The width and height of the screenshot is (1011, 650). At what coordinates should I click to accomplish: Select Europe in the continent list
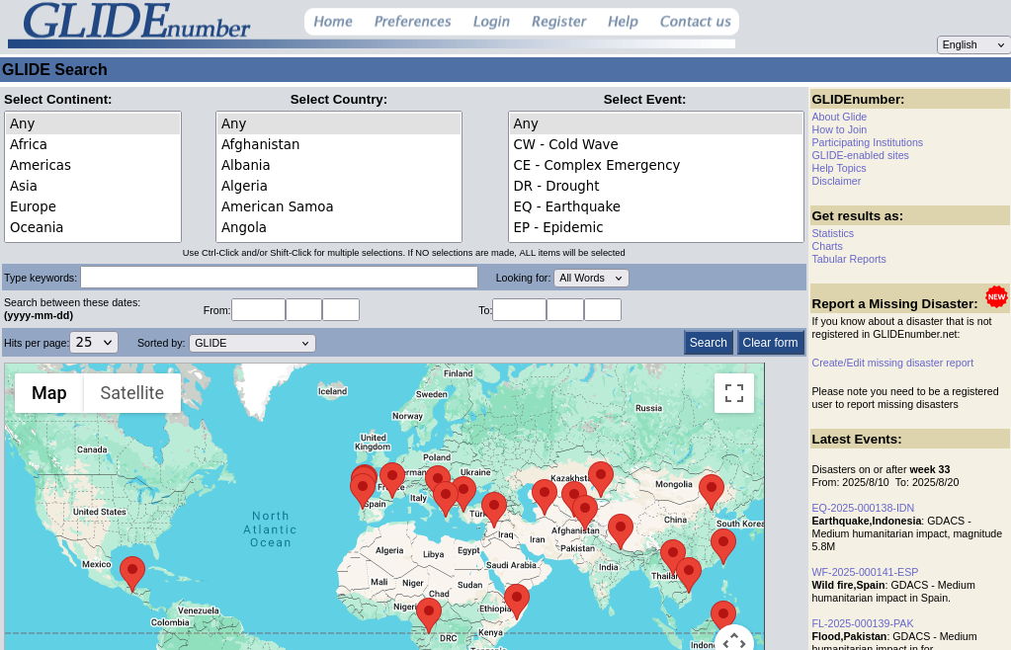point(93,206)
